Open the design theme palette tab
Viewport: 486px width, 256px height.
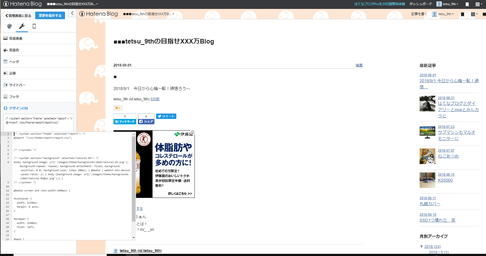pyautogui.click(x=9, y=26)
